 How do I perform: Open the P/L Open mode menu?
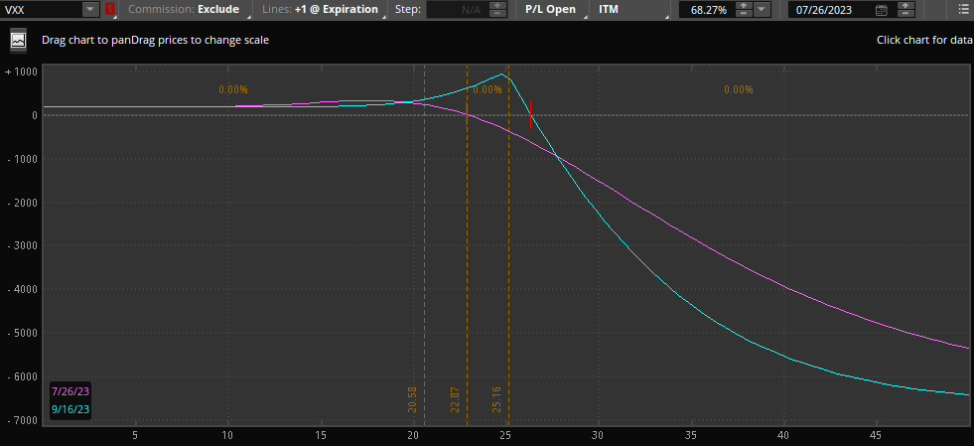pos(554,9)
